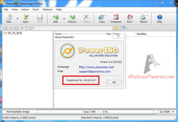Click the Save toolbar icon
This screenshot has width=178, height=122.
(x=40, y=19)
